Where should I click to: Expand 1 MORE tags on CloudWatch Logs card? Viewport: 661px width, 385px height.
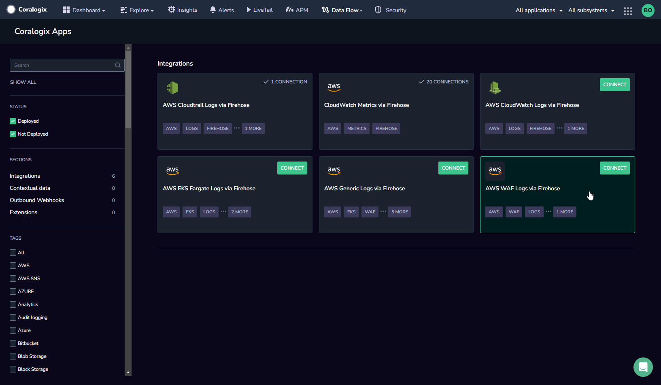point(576,128)
